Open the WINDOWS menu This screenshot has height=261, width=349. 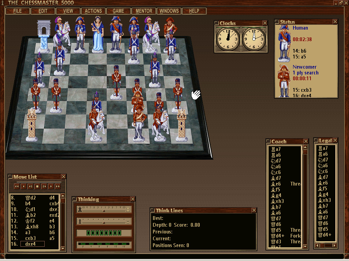[x=169, y=11]
